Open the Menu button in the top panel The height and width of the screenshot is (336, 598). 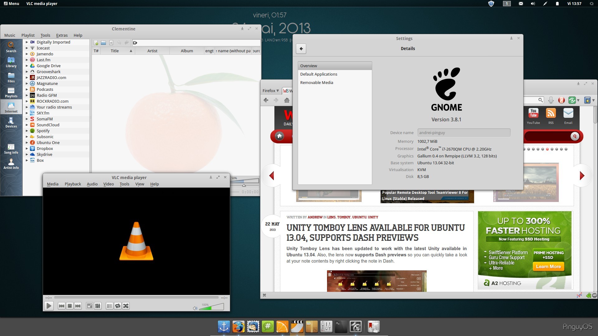coord(12,3)
